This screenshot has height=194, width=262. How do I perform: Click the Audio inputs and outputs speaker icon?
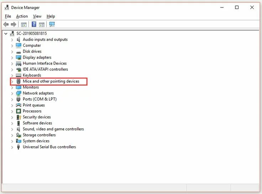click(x=19, y=40)
